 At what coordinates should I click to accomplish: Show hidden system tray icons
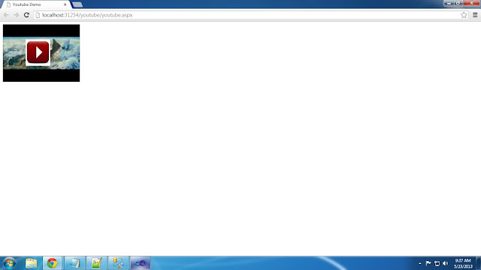(x=419, y=263)
